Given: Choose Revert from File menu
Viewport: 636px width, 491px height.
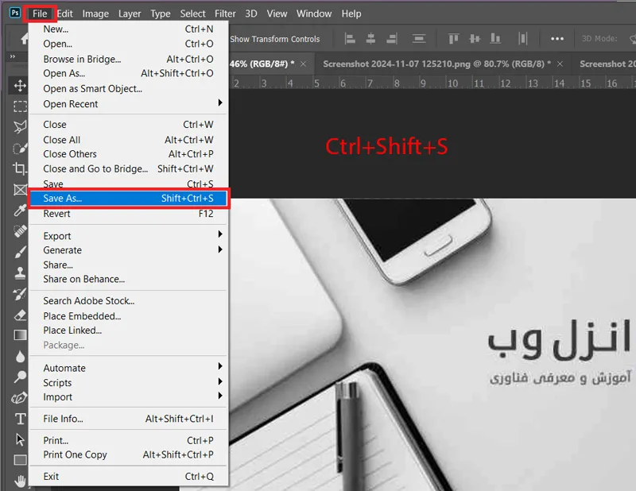Looking at the screenshot, I should click(x=129, y=214).
